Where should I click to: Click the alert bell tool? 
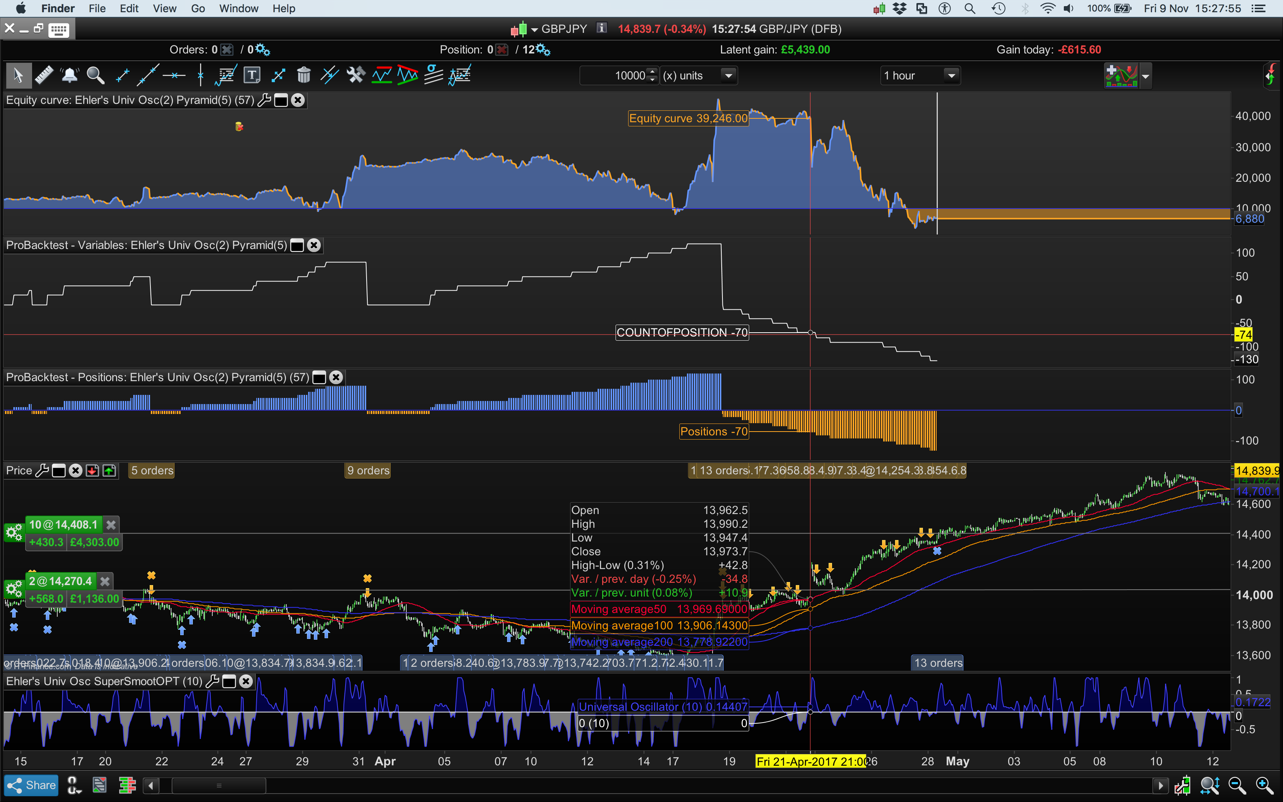[x=69, y=75]
